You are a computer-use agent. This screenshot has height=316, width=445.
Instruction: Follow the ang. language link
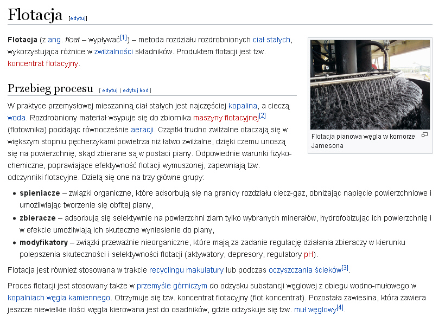coord(55,40)
